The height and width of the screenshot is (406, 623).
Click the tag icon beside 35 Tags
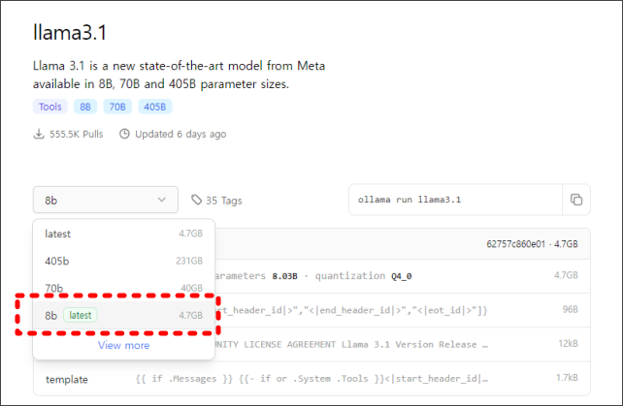(x=197, y=201)
